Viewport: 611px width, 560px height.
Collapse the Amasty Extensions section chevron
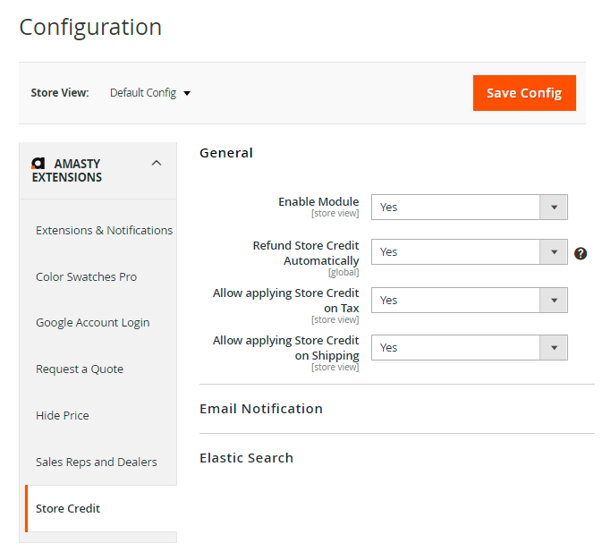[157, 163]
